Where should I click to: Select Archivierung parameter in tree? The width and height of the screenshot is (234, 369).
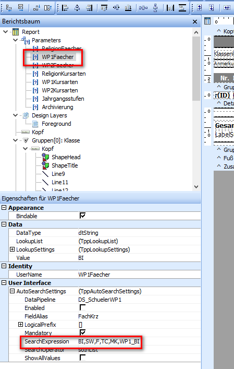point(57,107)
